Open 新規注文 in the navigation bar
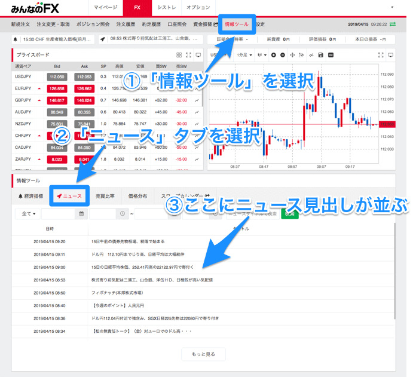Viewport: 416px width, 377px height. coord(20,24)
